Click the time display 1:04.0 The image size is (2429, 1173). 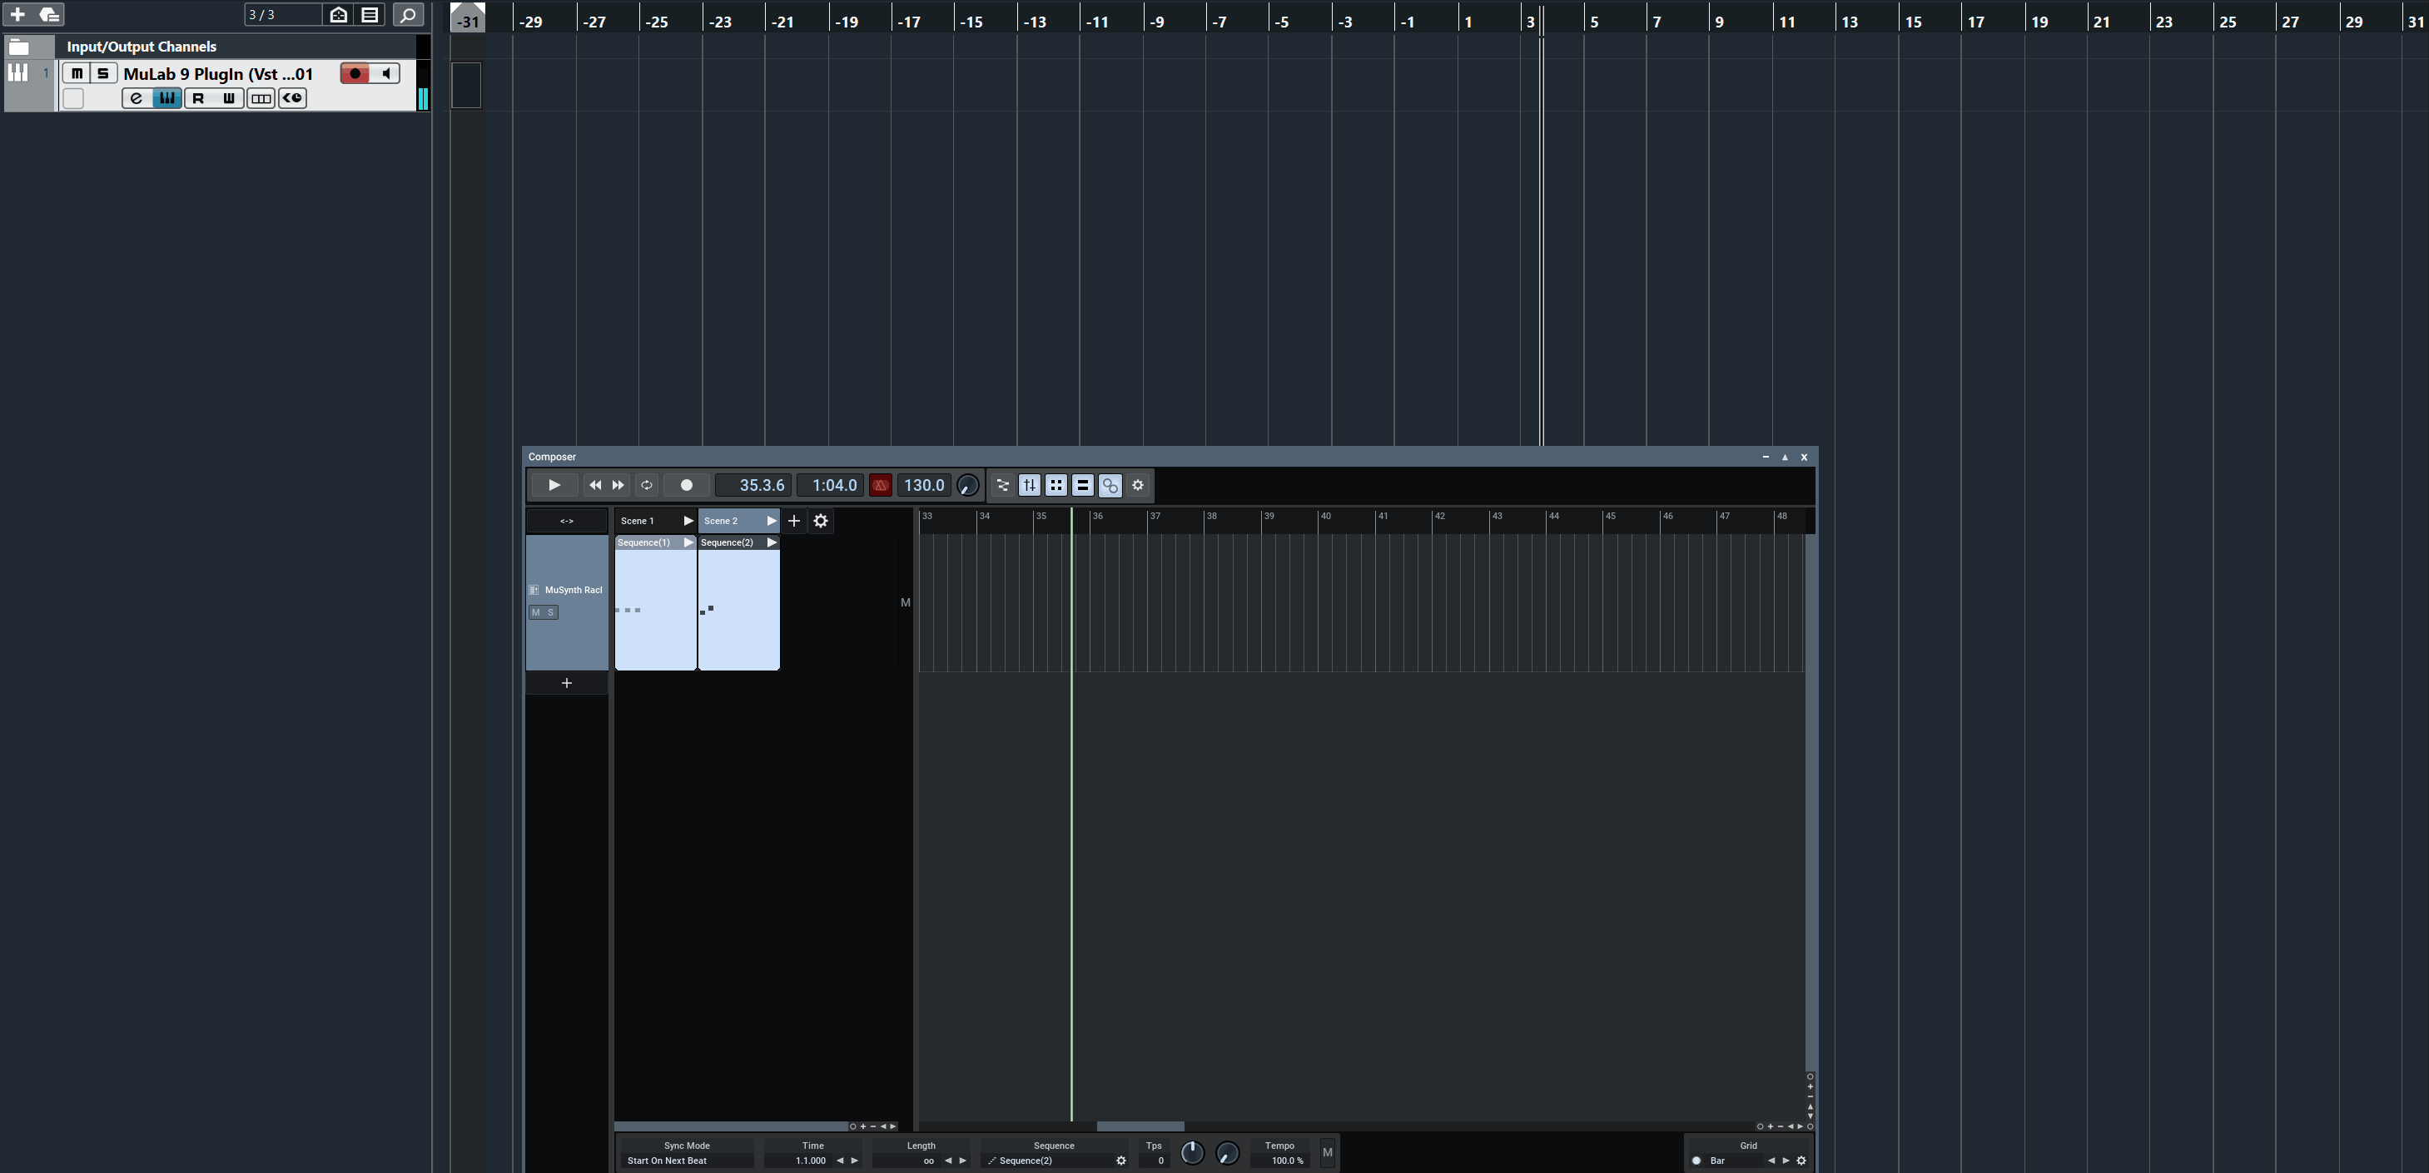pos(831,485)
